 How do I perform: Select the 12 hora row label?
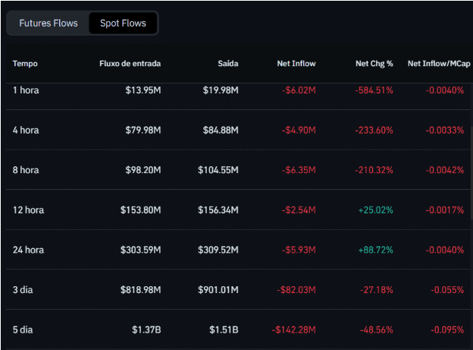point(28,210)
